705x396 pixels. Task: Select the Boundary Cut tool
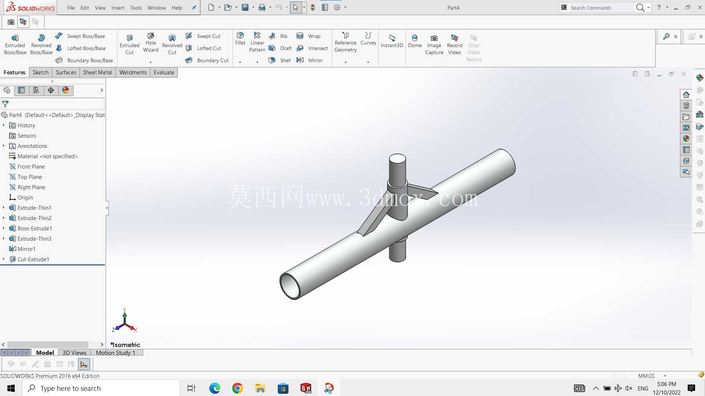tap(207, 60)
